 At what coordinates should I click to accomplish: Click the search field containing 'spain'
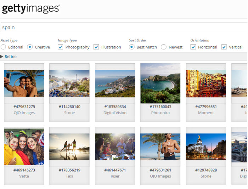[x=124, y=27]
